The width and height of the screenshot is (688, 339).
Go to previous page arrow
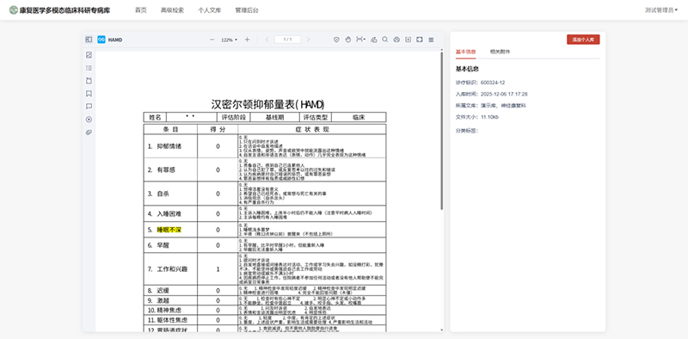click(267, 40)
